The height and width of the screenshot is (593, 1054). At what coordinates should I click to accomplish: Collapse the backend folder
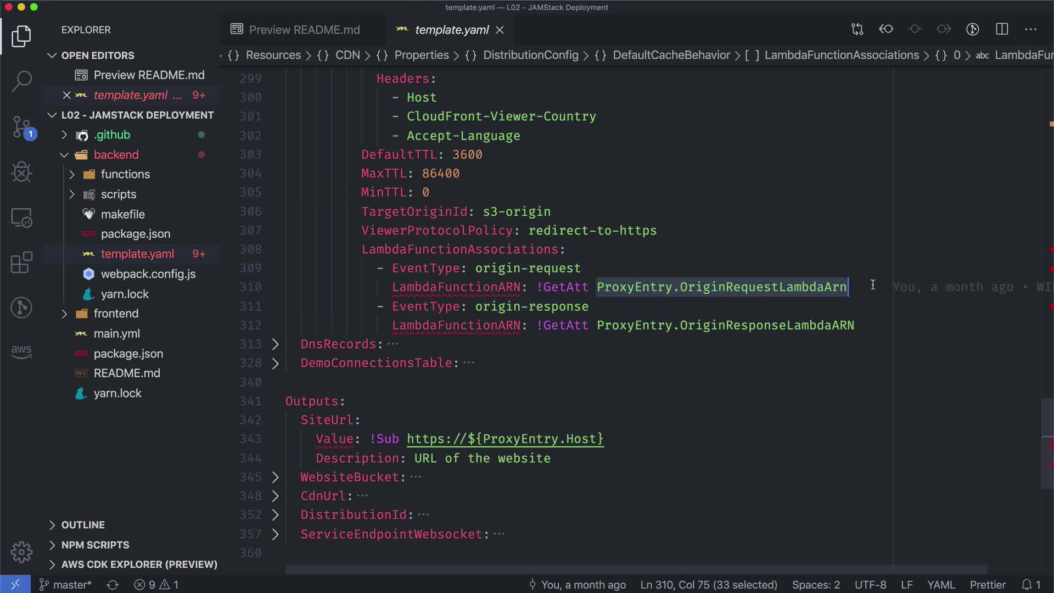pos(64,155)
